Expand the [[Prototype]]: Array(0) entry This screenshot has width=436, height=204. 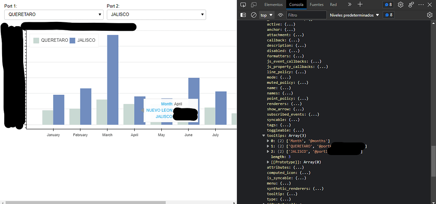tap(268, 162)
